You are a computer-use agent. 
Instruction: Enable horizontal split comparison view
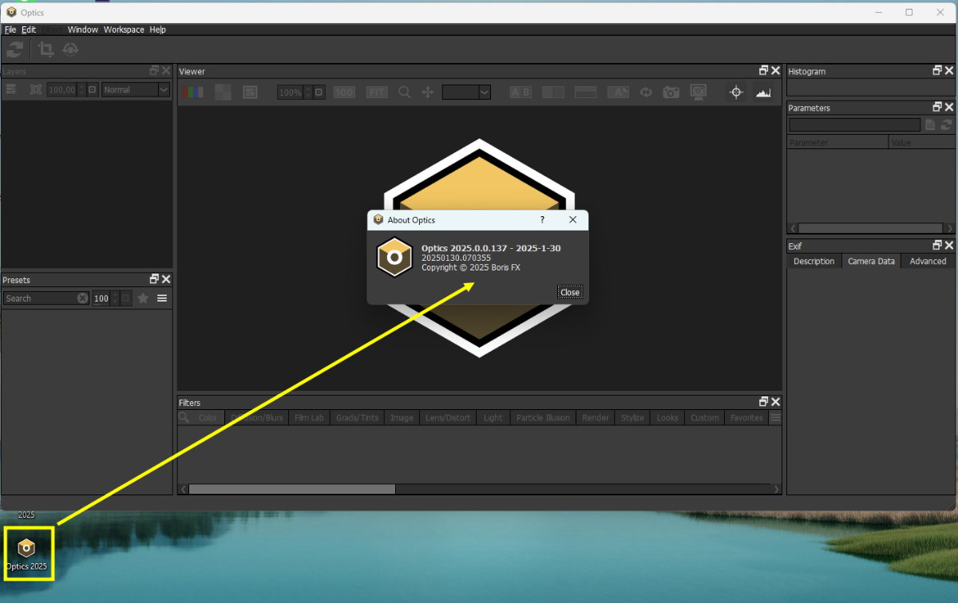click(x=586, y=93)
